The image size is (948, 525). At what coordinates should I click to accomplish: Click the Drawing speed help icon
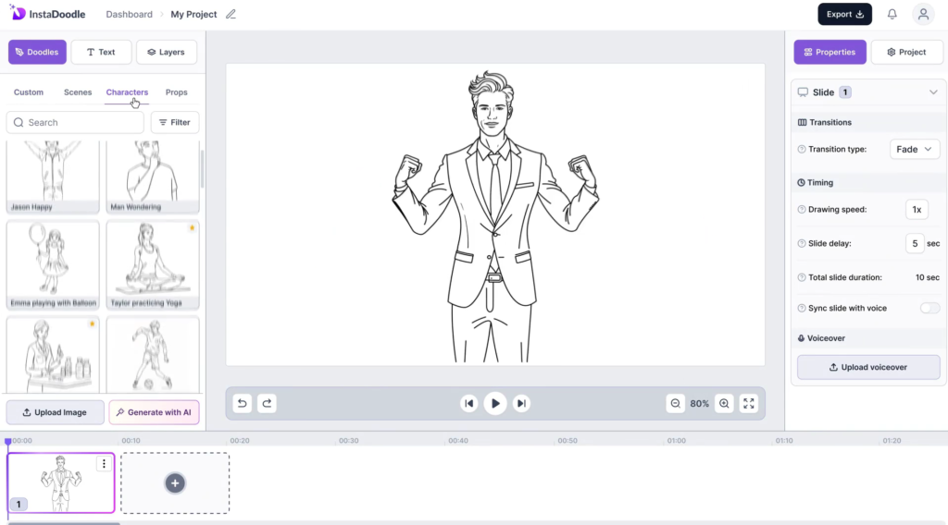pos(802,210)
